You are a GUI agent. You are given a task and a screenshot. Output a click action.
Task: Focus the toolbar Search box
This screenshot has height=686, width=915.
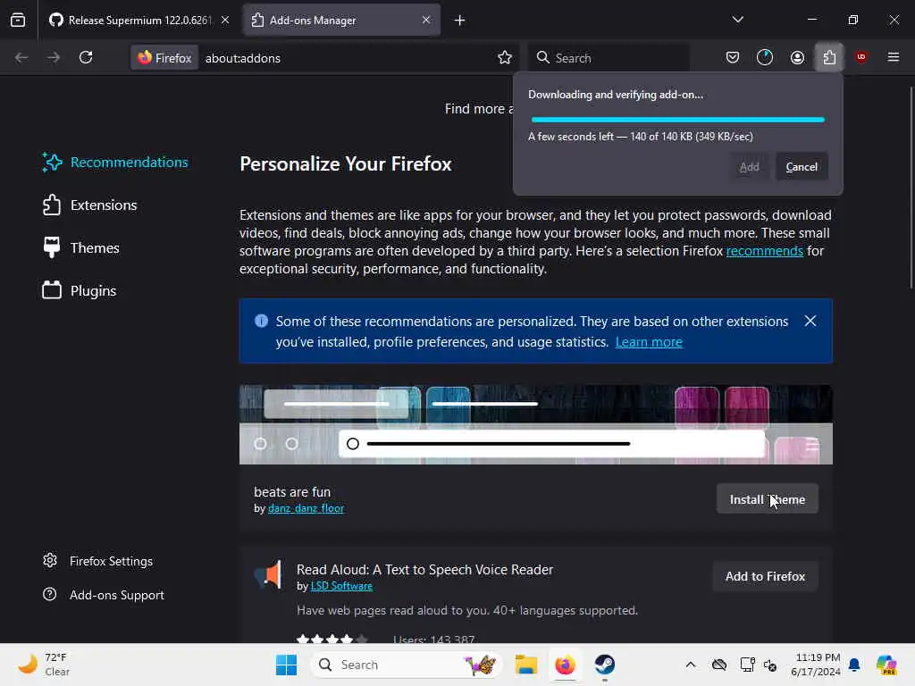[609, 58]
